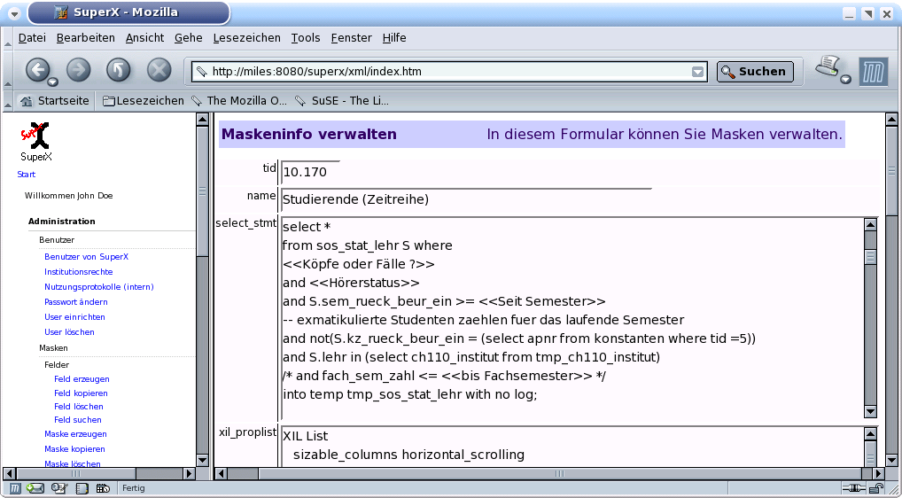Click the Feld erzeugen link

(x=82, y=379)
